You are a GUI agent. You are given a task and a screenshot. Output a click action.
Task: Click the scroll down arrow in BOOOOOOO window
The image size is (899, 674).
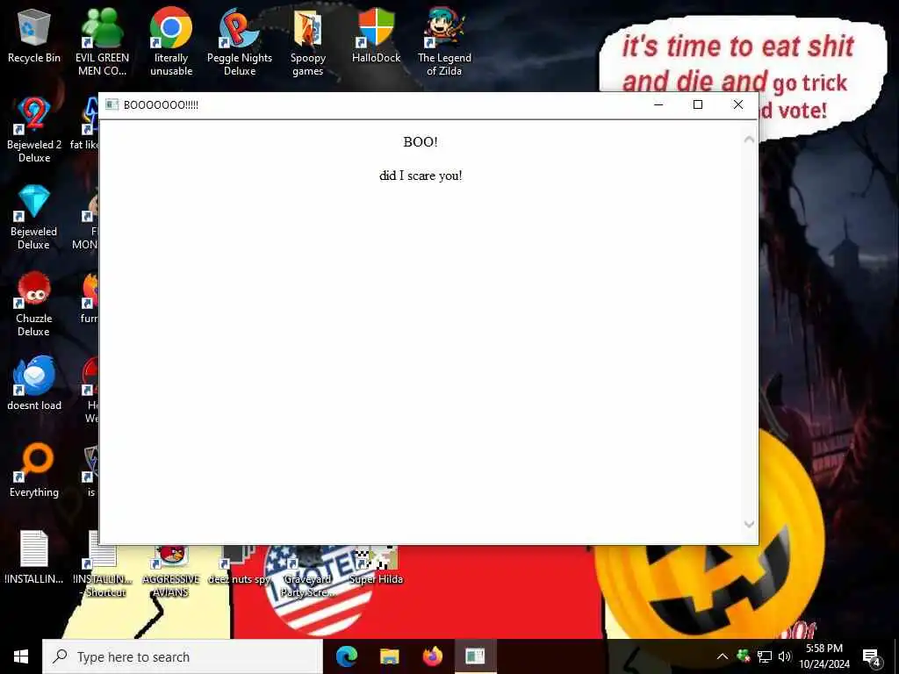[x=749, y=525]
